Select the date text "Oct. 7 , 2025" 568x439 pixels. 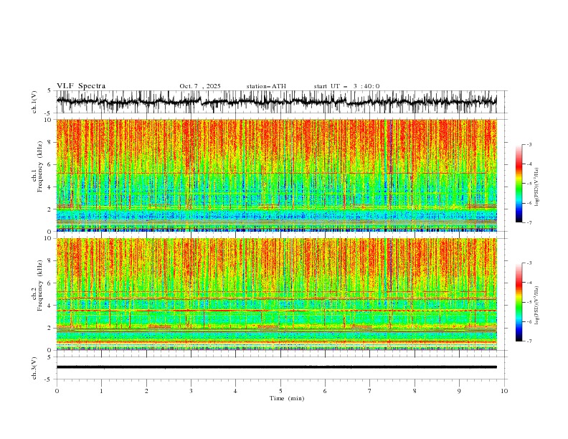pos(200,86)
